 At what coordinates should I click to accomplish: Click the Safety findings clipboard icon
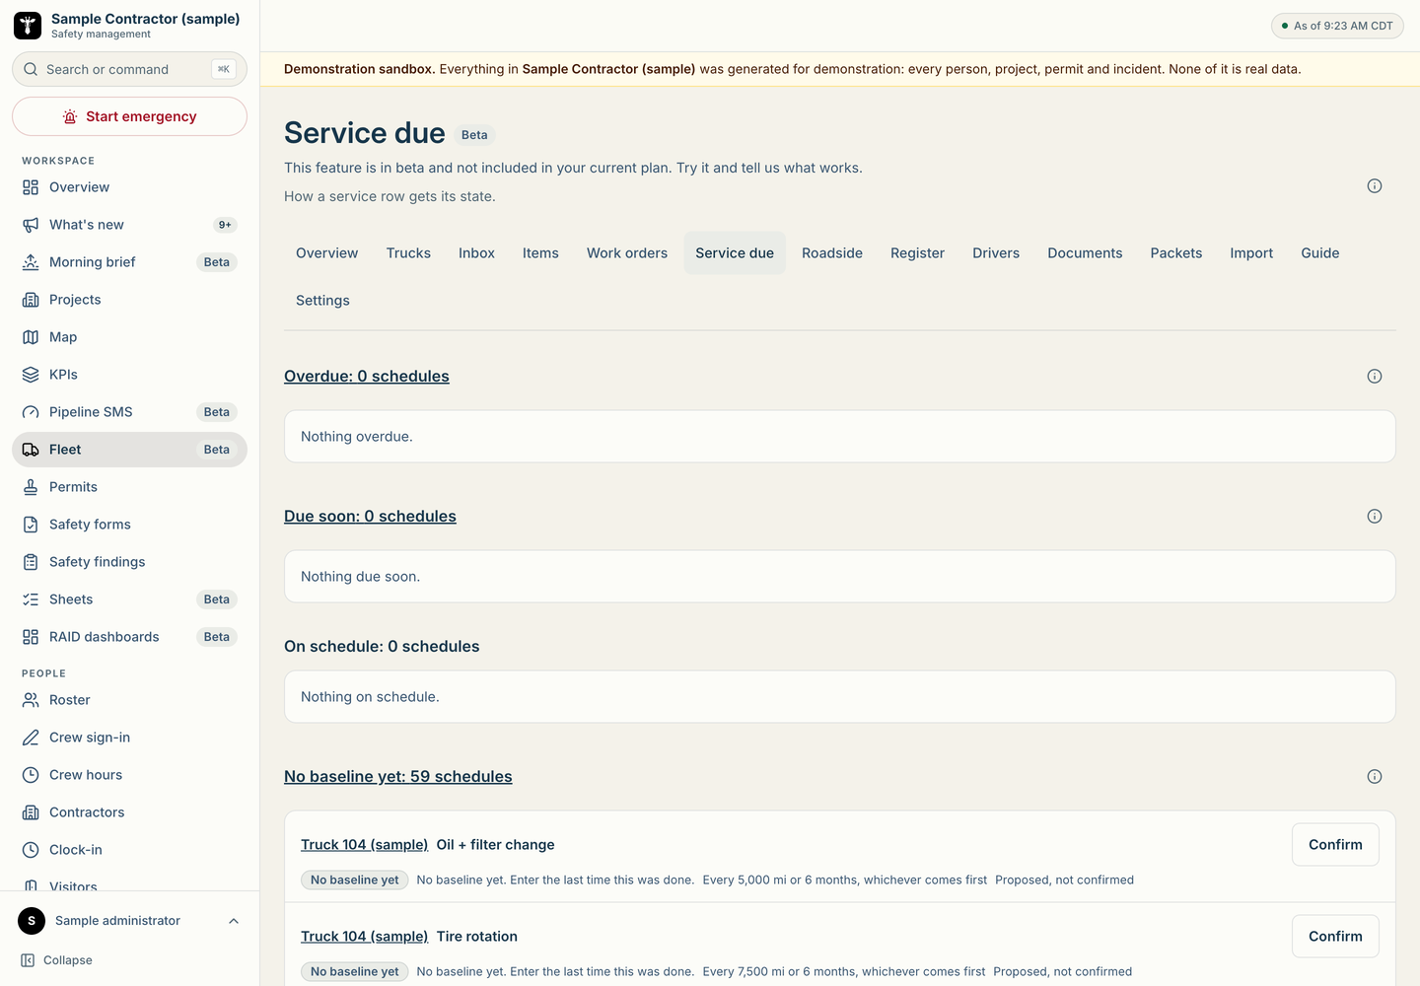tap(31, 562)
